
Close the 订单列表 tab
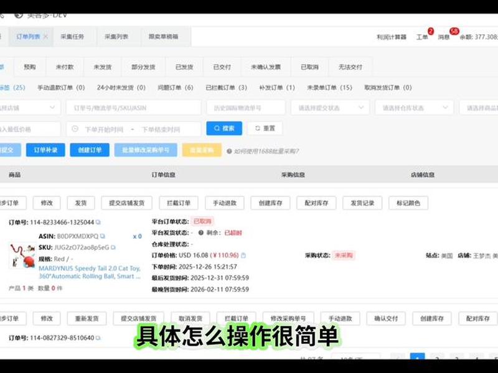click(x=45, y=37)
